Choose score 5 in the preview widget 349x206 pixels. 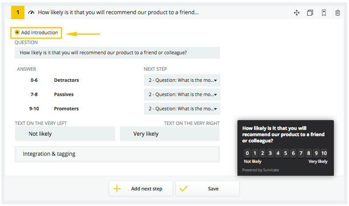tap(285, 153)
